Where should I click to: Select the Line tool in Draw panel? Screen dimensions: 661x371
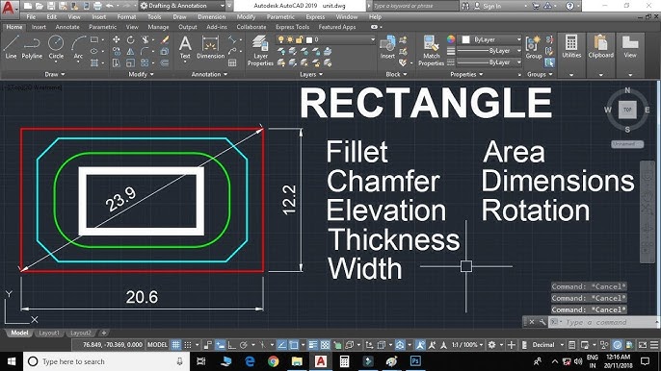point(11,47)
